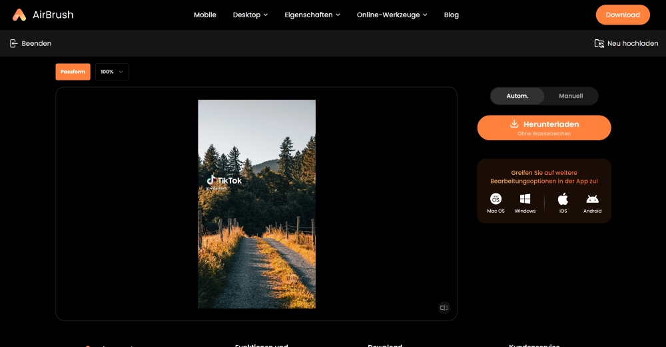This screenshot has width=666, height=347.
Task: Click the download arrow icon in Herunterladen
Action: point(514,124)
